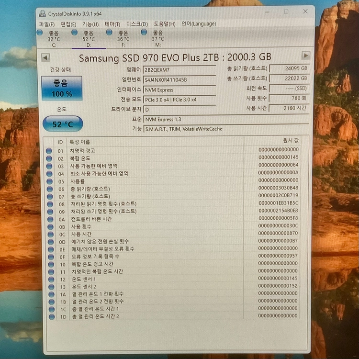Click raw value 0000003030B48
The height and width of the screenshot is (359, 359).
pos(278,188)
